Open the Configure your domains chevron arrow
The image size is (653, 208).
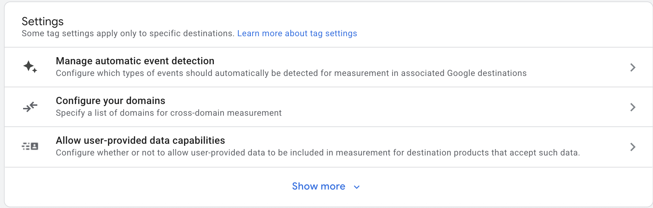[632, 107]
